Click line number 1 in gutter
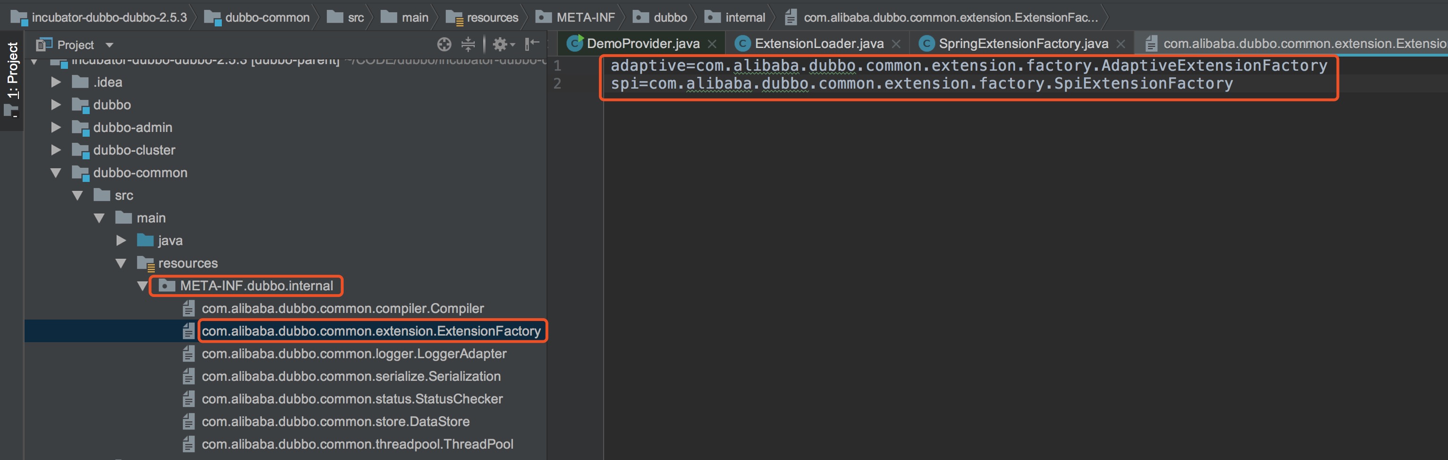1448x460 pixels. click(x=557, y=66)
